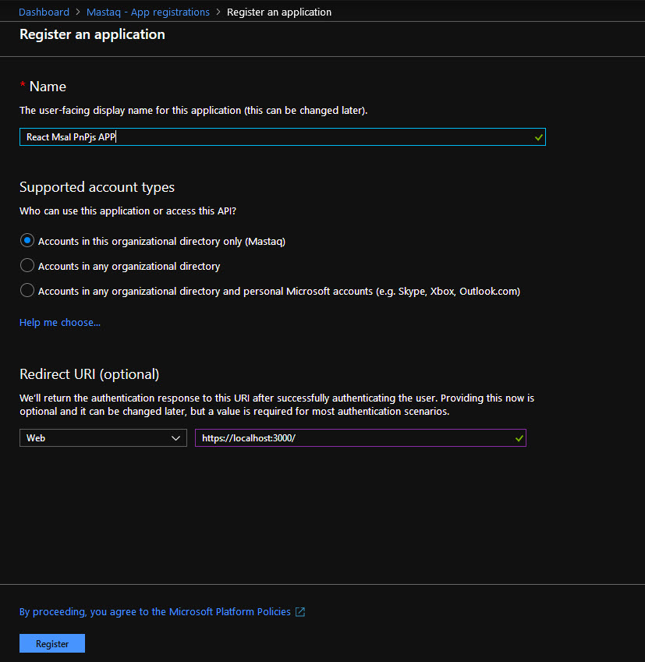Click the first breadcrumb chevron separator
The height and width of the screenshot is (662, 645).
[78, 12]
